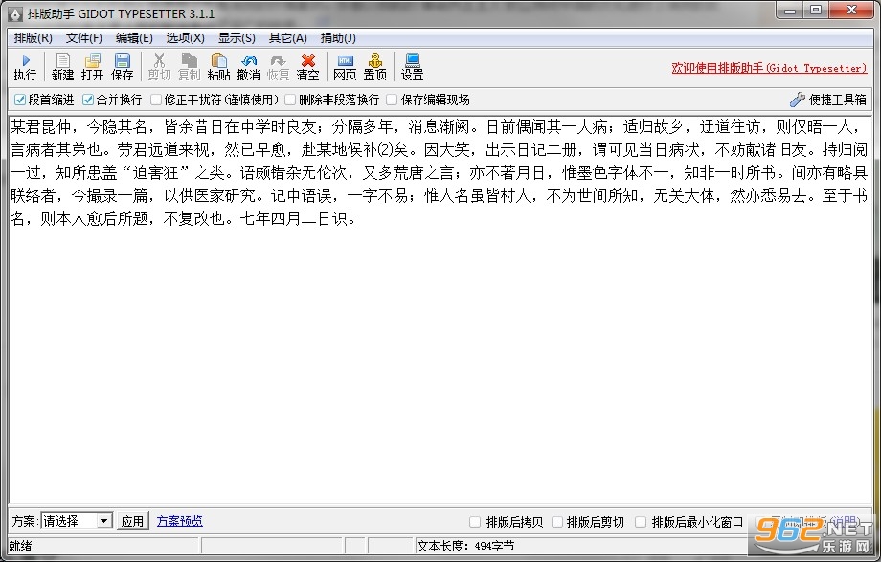Viewport: 881px width, 562px height.
Task: Open a file with 打开 icon
Action: point(92,67)
